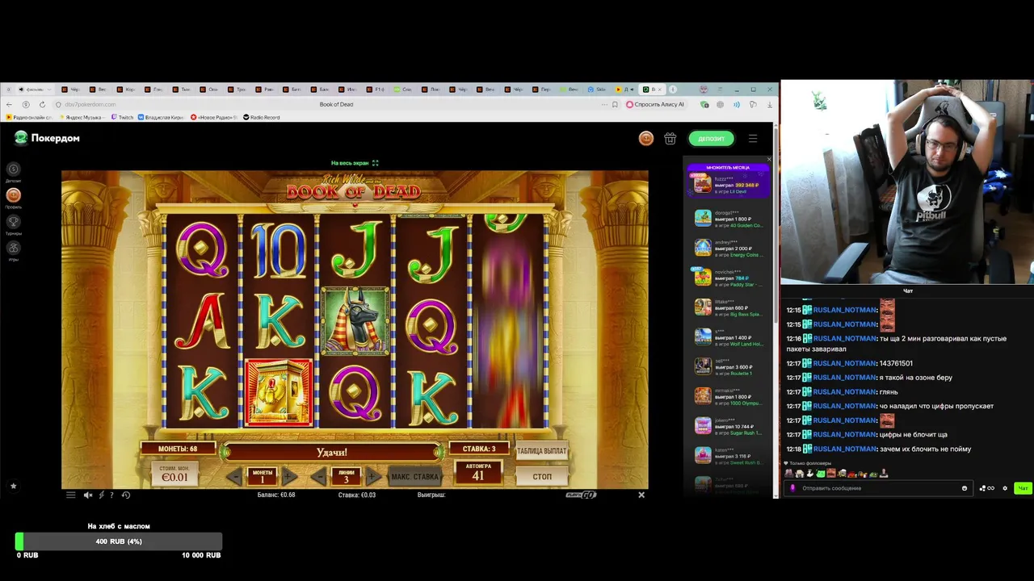This screenshot has width=1034, height=581.
Task: Open Paddy Star game thumbnail
Action: pos(703,278)
